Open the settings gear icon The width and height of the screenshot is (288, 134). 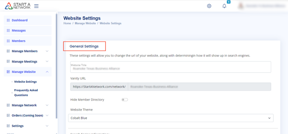(209, 6)
